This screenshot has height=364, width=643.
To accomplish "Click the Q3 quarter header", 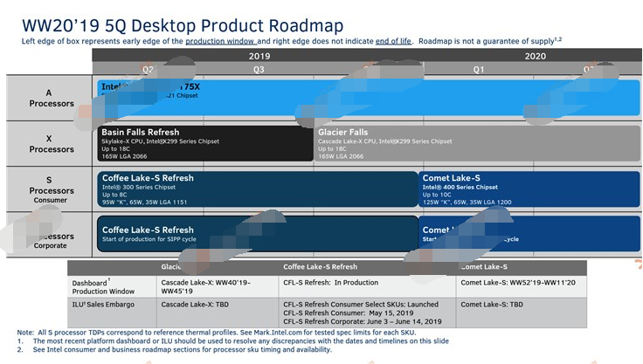I will (x=259, y=69).
